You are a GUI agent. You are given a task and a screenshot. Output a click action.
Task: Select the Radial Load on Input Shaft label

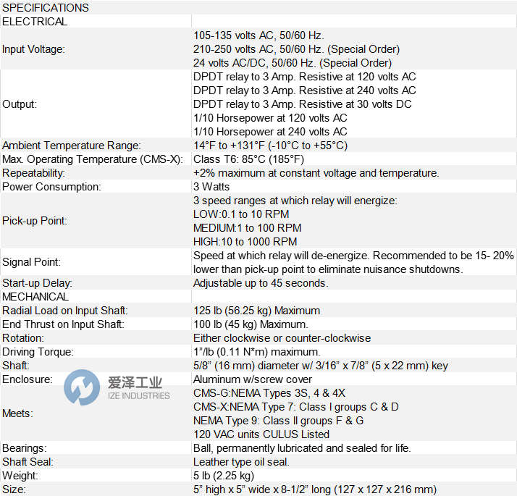point(65,311)
